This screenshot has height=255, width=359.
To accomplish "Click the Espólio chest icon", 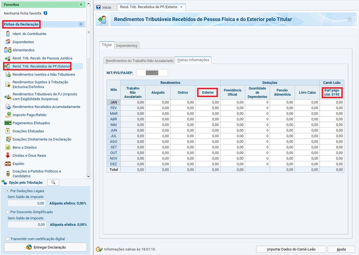I will [8, 164].
